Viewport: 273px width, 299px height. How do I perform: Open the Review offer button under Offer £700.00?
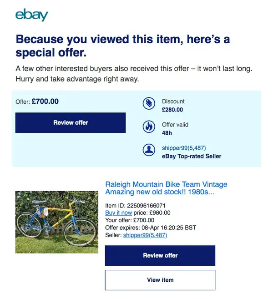[71, 122]
